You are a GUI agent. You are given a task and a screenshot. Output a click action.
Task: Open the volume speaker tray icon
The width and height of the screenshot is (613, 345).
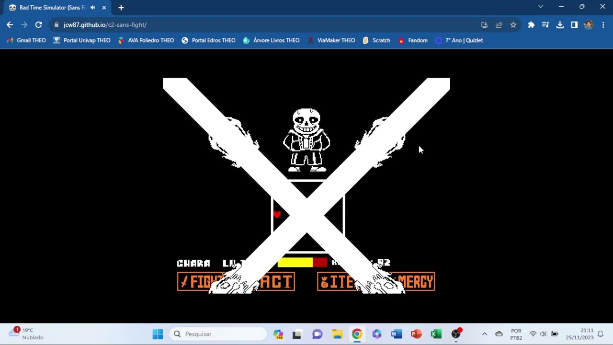[543, 334]
